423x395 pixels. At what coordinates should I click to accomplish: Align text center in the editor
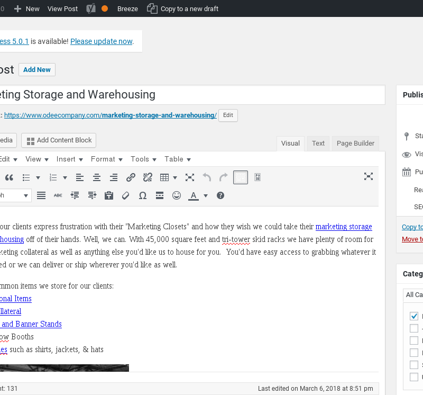(x=96, y=177)
